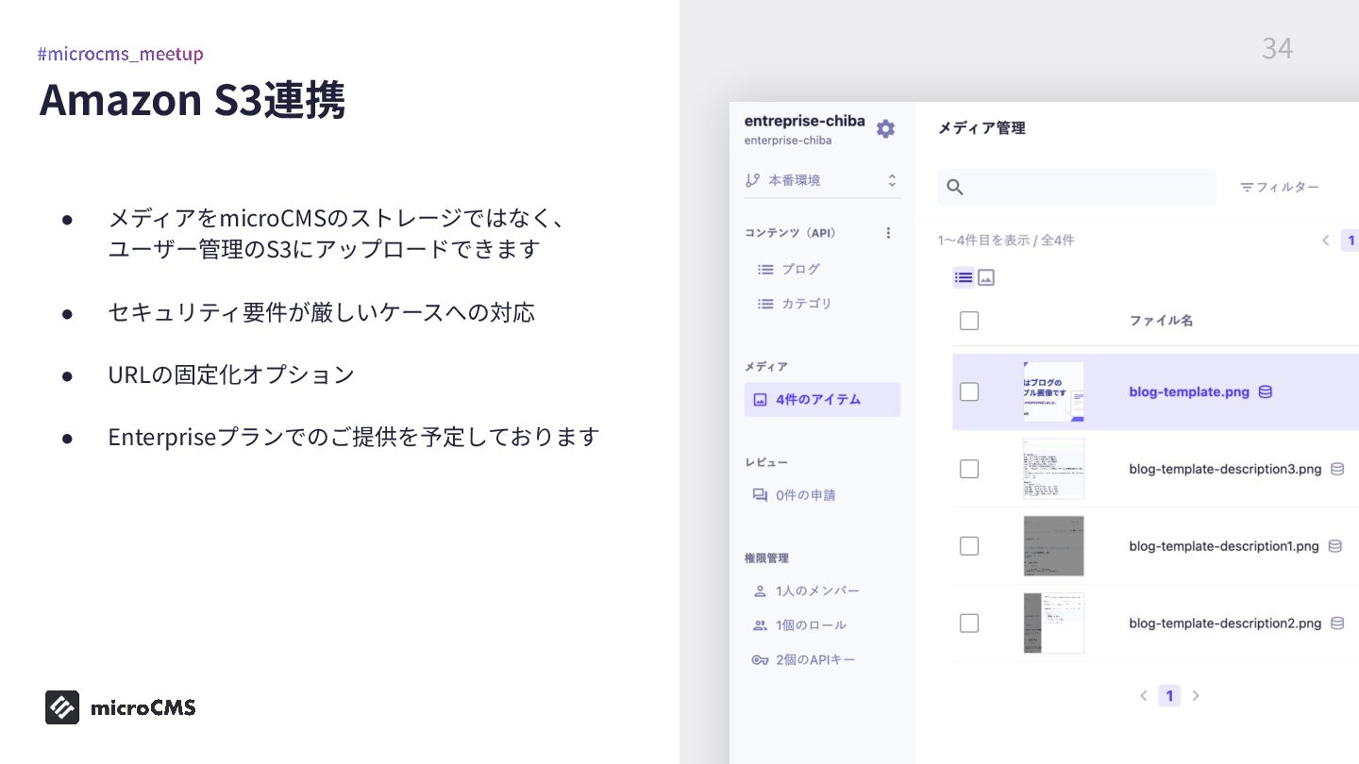Viewport: 1359px width, 764px height.
Task: Check the blog-template.png row checkbox
Action: click(969, 391)
